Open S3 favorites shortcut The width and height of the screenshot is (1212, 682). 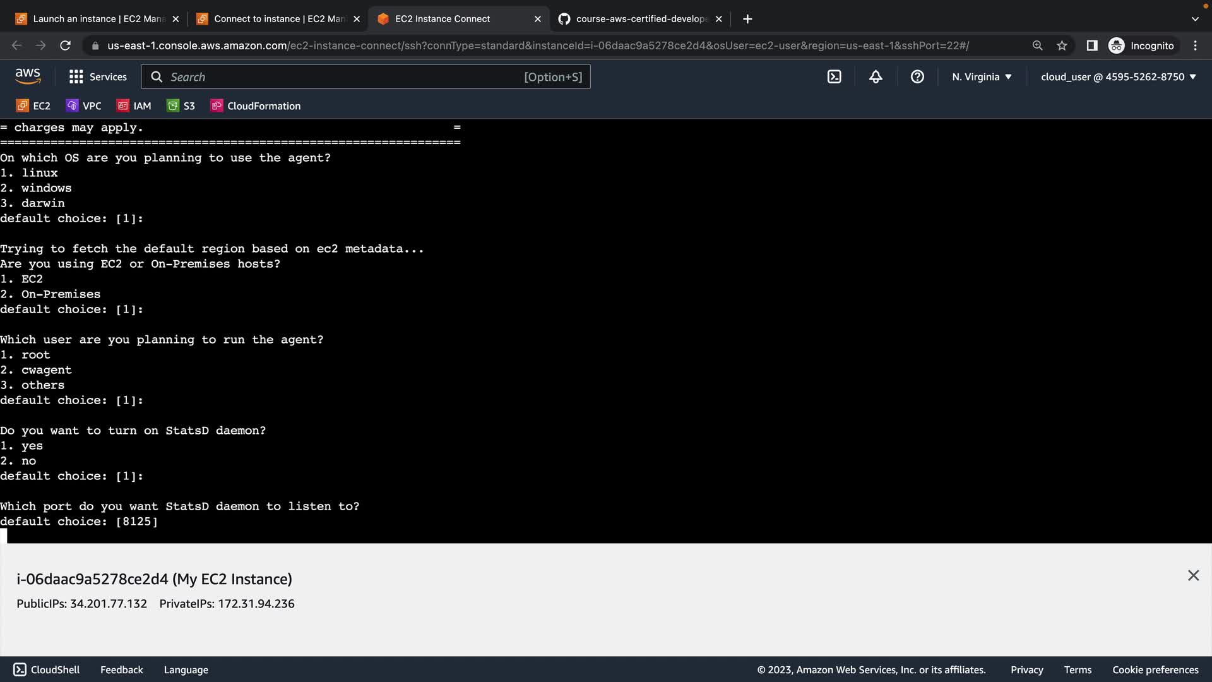click(x=181, y=106)
